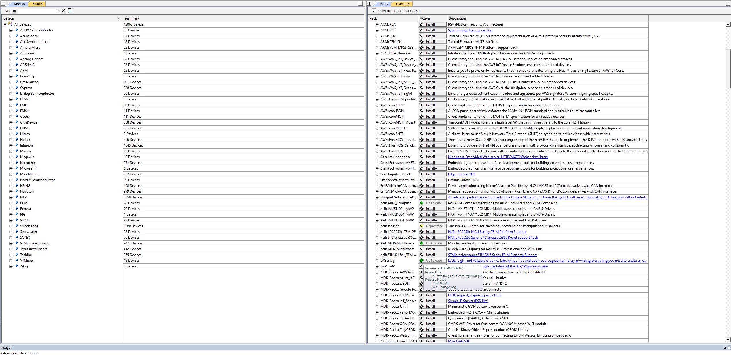The height and width of the screenshot is (355, 731).
Task: Click the ARM vendor diamond icon
Action: coord(17,70)
